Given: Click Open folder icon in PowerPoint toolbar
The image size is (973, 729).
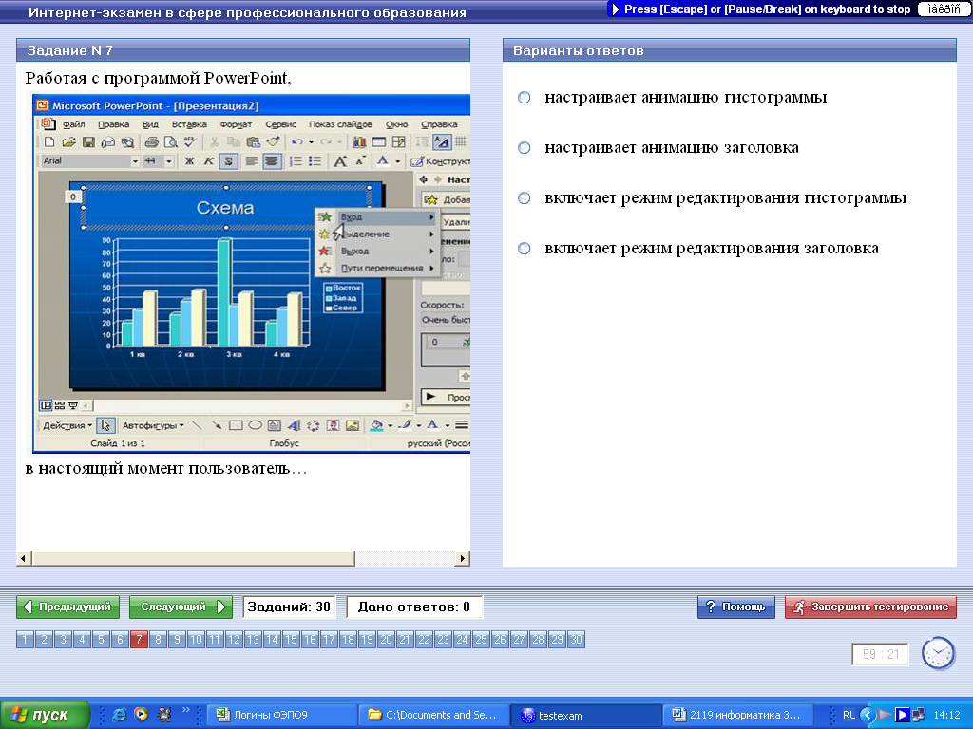Looking at the screenshot, I should [x=68, y=142].
